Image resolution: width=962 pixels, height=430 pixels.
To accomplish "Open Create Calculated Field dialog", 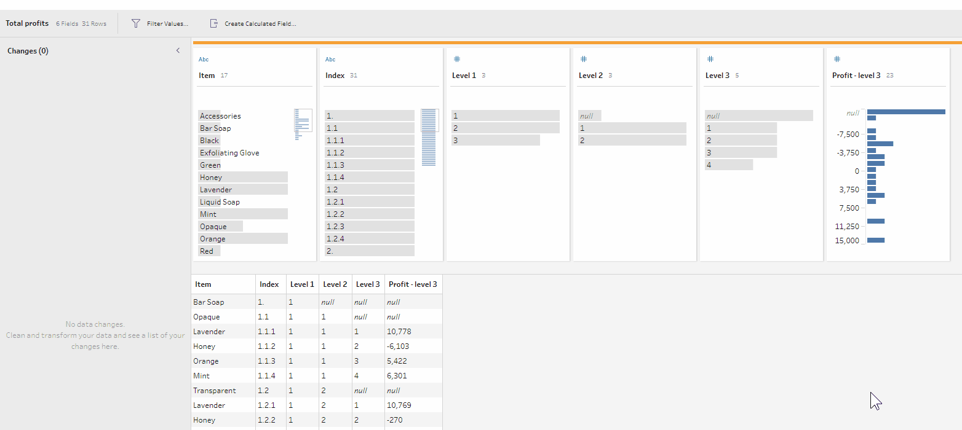I will (x=253, y=23).
